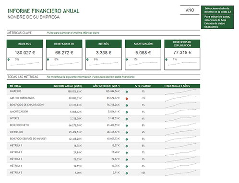Image resolution: width=239 pixels, height=183 pixels.
Task: Click the up arrow in BENEFICIO NETO table row
Action: (x=127, y=126)
